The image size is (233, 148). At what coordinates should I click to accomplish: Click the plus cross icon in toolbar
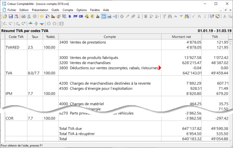[x=122, y=16]
